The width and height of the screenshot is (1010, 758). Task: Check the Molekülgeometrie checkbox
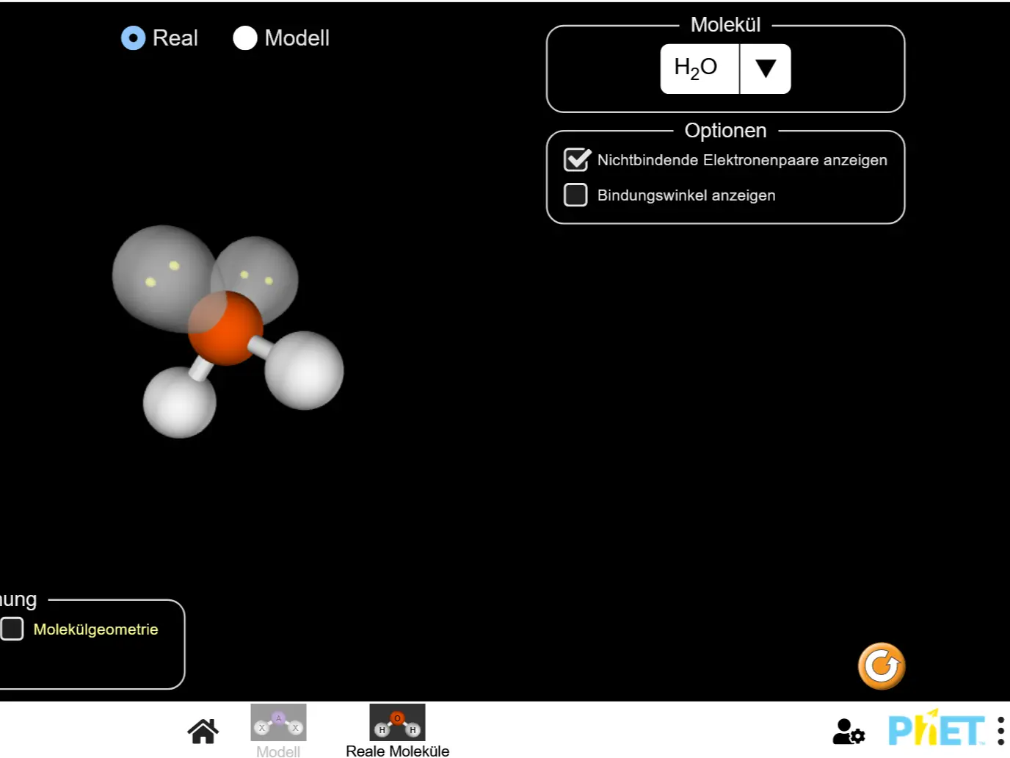pyautogui.click(x=12, y=629)
